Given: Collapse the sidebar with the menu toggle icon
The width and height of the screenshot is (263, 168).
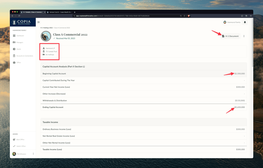Looking at the screenshot, I should pyautogui.click(x=38, y=22).
